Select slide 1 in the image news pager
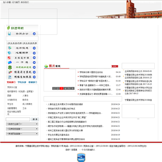The height and width of the screenshot is (162, 162). (54, 89)
